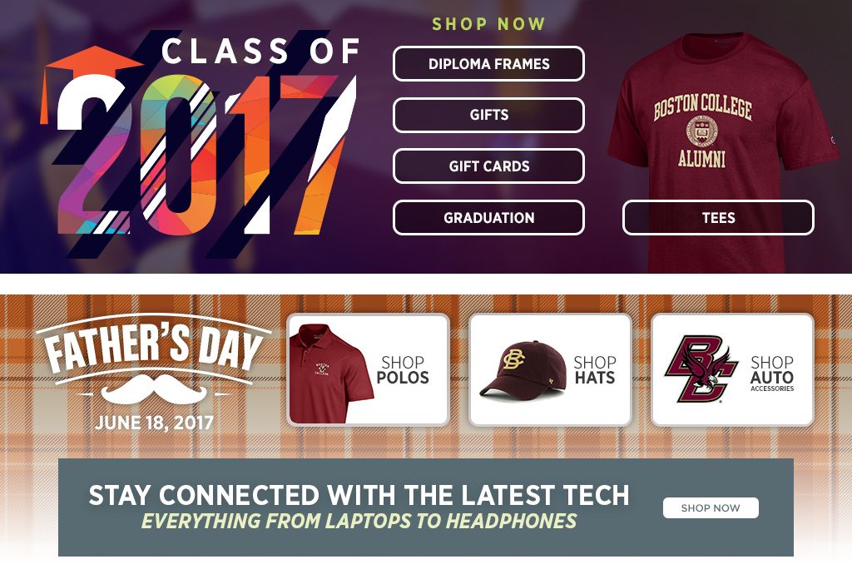Click the colorful 2017 graphic

(191, 158)
